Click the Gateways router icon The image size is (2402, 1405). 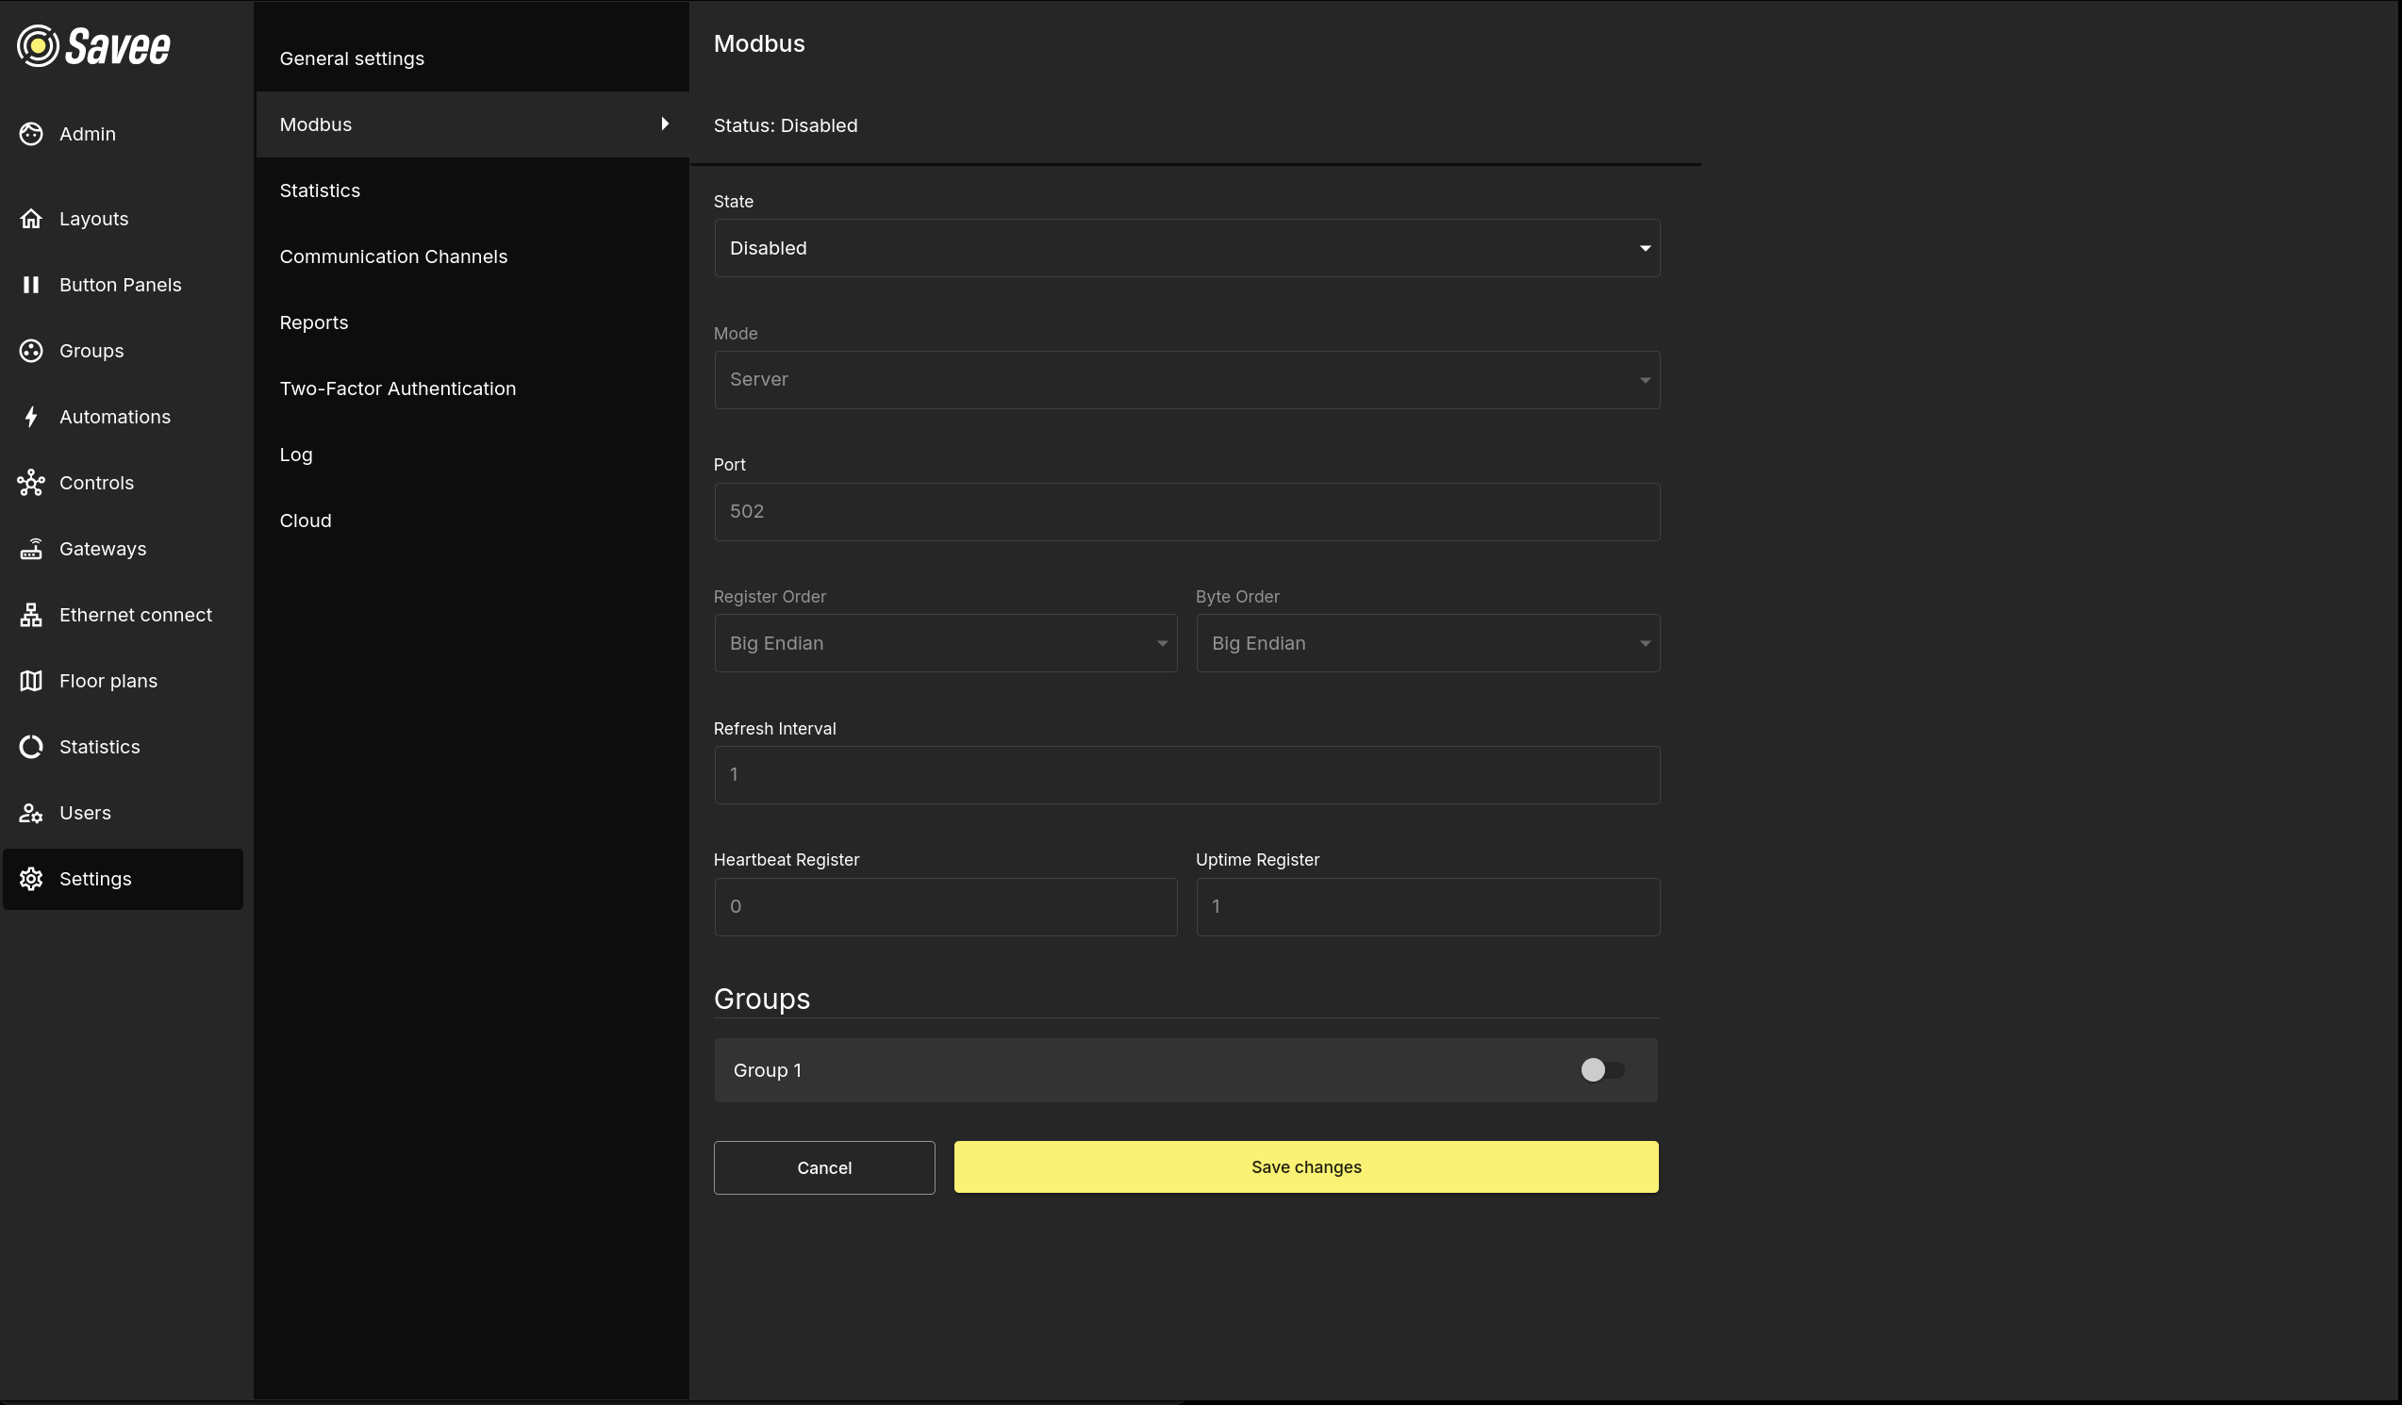click(30, 548)
